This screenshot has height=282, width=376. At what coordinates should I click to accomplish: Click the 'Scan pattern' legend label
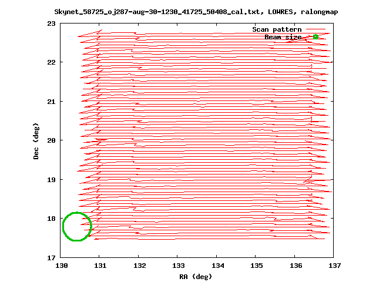pyautogui.click(x=277, y=29)
